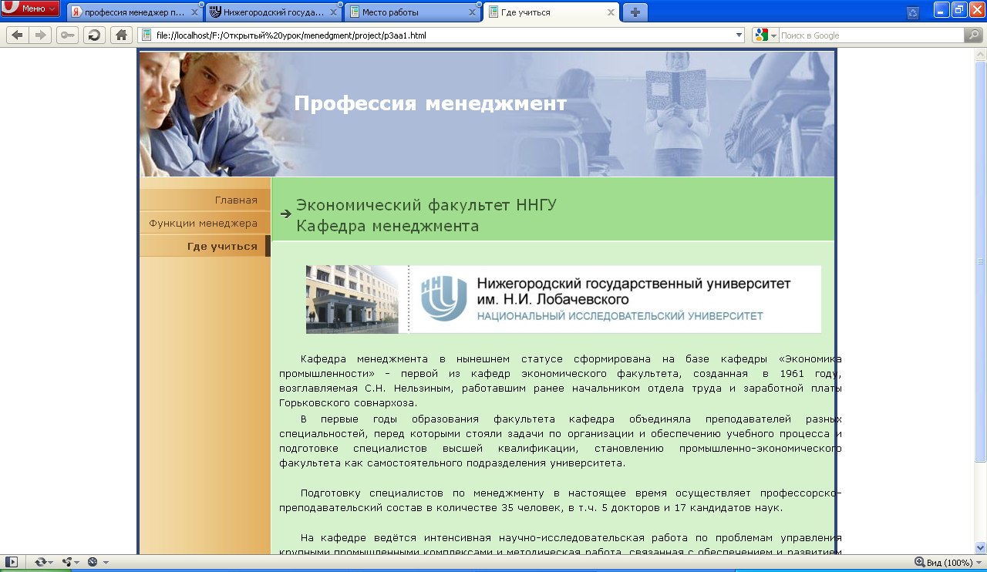Open a new tab with plus button
Screen dimensions: 987x572
tap(635, 12)
